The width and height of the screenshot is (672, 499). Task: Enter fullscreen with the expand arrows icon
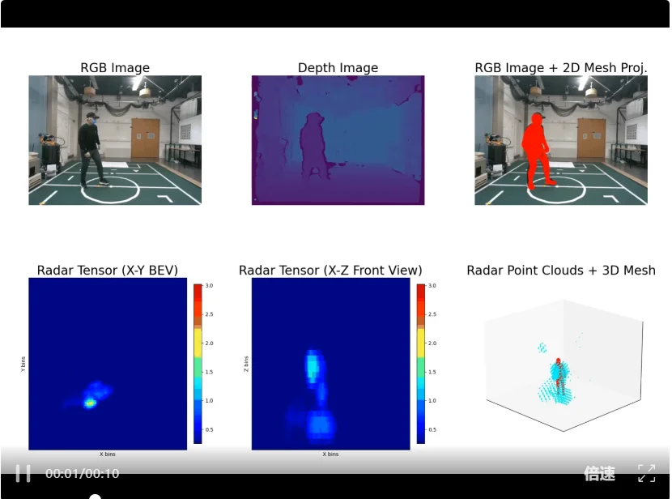(x=645, y=474)
